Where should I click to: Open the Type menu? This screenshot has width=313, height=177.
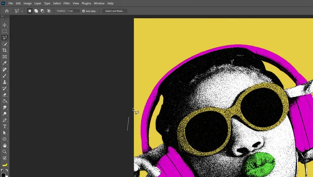(47, 4)
